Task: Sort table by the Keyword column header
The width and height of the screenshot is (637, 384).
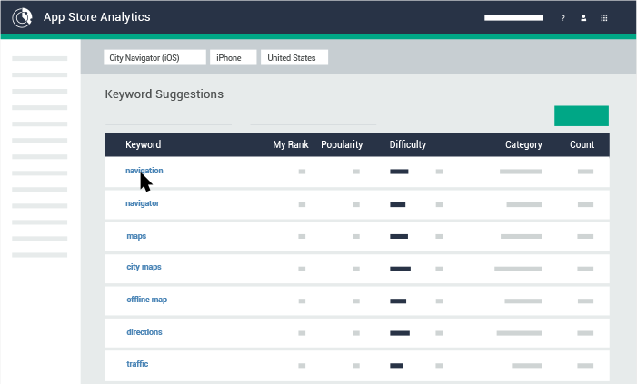Action: point(143,144)
